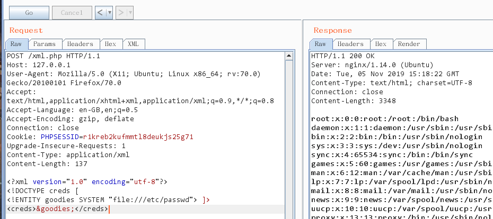Viewport: 493px width, 219px height.
Task: Switch to the Request Headers tab
Action: click(80, 44)
